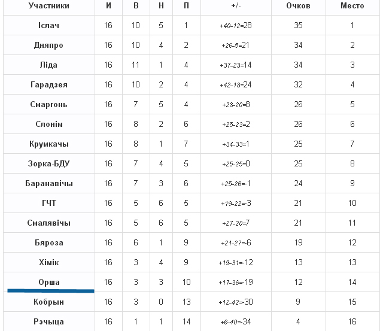380x331 pixels.
Task: Click team name Смаргонь
Action: point(48,105)
